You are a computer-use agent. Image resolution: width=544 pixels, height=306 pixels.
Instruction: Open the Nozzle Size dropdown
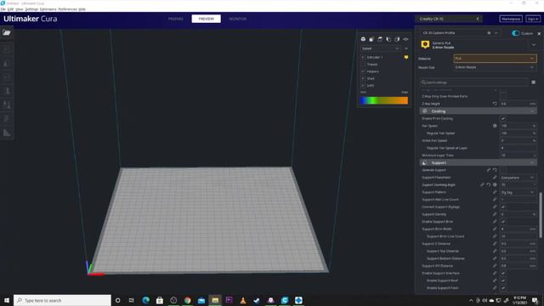(x=495, y=67)
